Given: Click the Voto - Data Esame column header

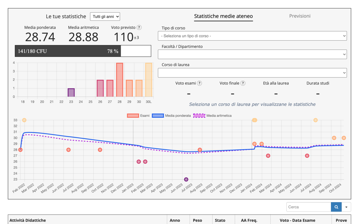Looking at the screenshot, I should (x=301, y=220).
